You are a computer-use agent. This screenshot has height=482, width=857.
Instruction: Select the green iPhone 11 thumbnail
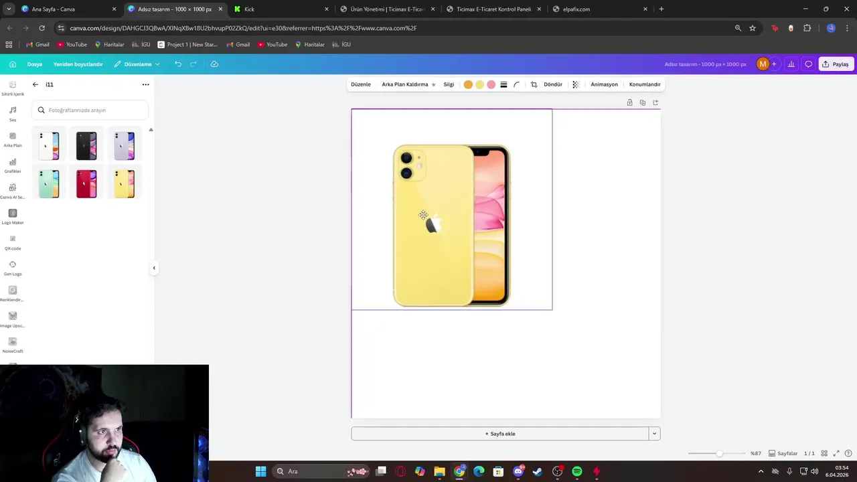49,183
